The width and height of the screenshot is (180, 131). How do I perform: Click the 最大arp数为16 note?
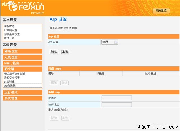(58, 109)
